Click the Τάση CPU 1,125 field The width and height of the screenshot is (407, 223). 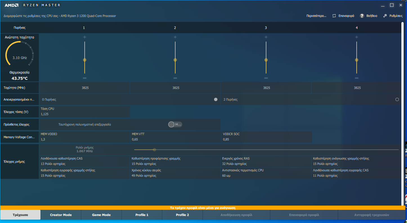84,112
